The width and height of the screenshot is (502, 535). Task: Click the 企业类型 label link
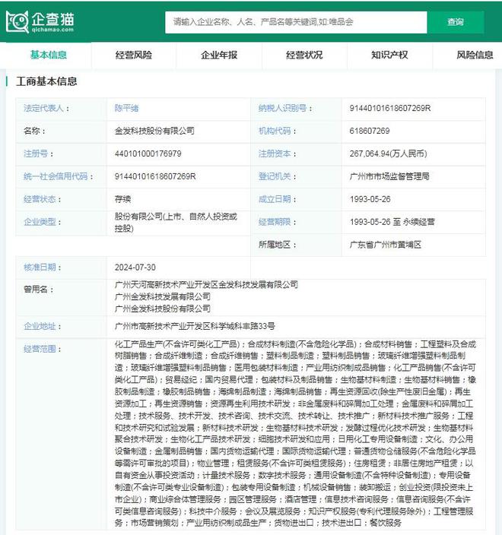(x=40, y=222)
